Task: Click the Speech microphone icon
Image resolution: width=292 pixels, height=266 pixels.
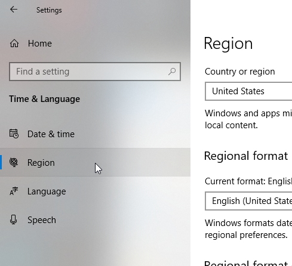Action: coord(13,219)
